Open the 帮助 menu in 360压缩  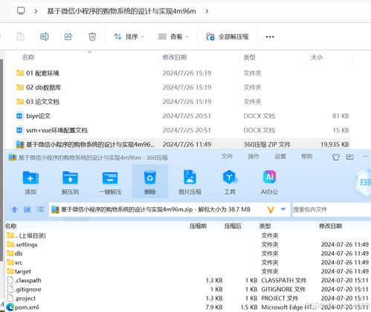(306, 157)
